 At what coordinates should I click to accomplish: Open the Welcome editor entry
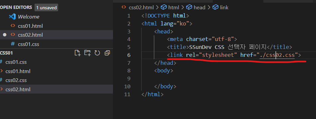[x=29, y=17]
